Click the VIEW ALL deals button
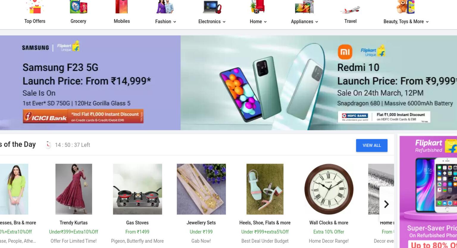The width and height of the screenshot is (457, 248). click(x=372, y=145)
